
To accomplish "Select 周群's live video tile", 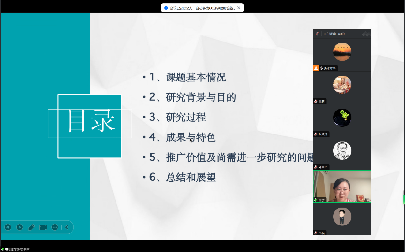I will coord(342,186).
